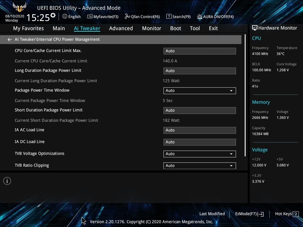Viewport: 303px width, 227px height.
Task: Switch to the Main tab
Action: (59, 28)
